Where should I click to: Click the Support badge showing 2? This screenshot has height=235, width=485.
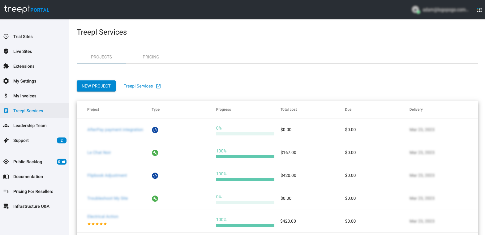click(x=62, y=140)
